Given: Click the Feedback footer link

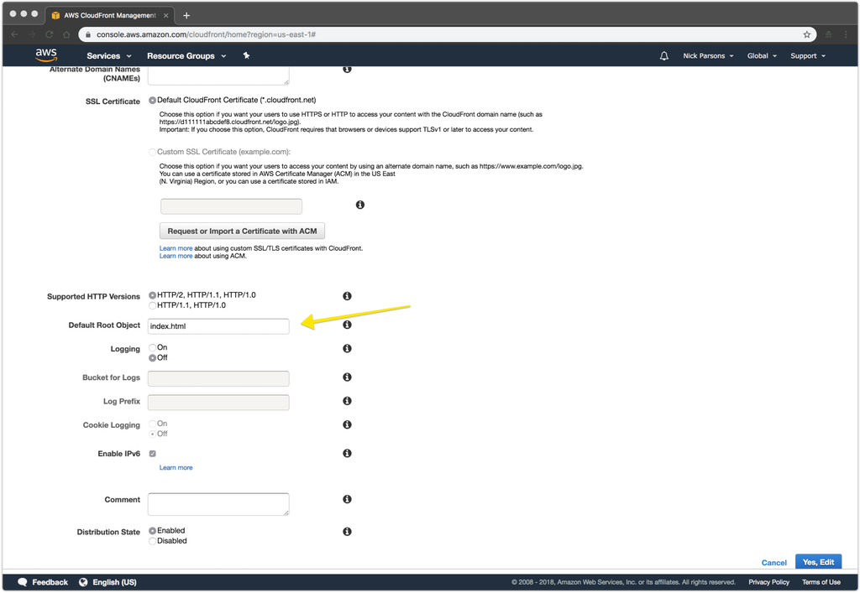Looking at the screenshot, I should click(50, 582).
